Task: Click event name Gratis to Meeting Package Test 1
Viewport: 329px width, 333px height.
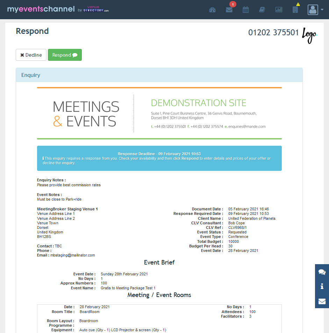Action: point(128,288)
